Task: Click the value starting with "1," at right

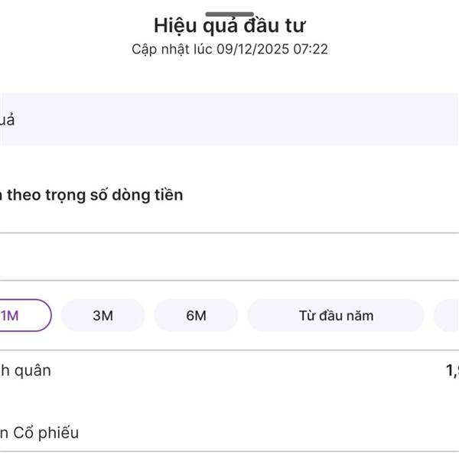Action: pos(451,371)
